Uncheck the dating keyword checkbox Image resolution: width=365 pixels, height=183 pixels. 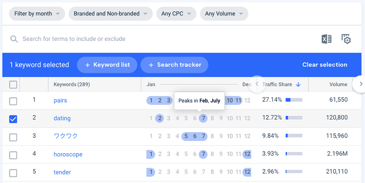13,119
